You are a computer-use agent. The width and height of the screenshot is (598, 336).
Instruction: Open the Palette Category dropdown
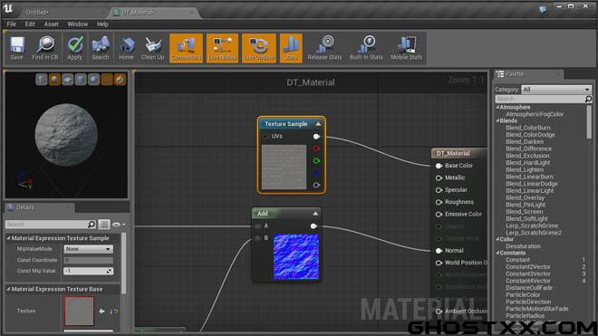pyautogui.click(x=556, y=90)
